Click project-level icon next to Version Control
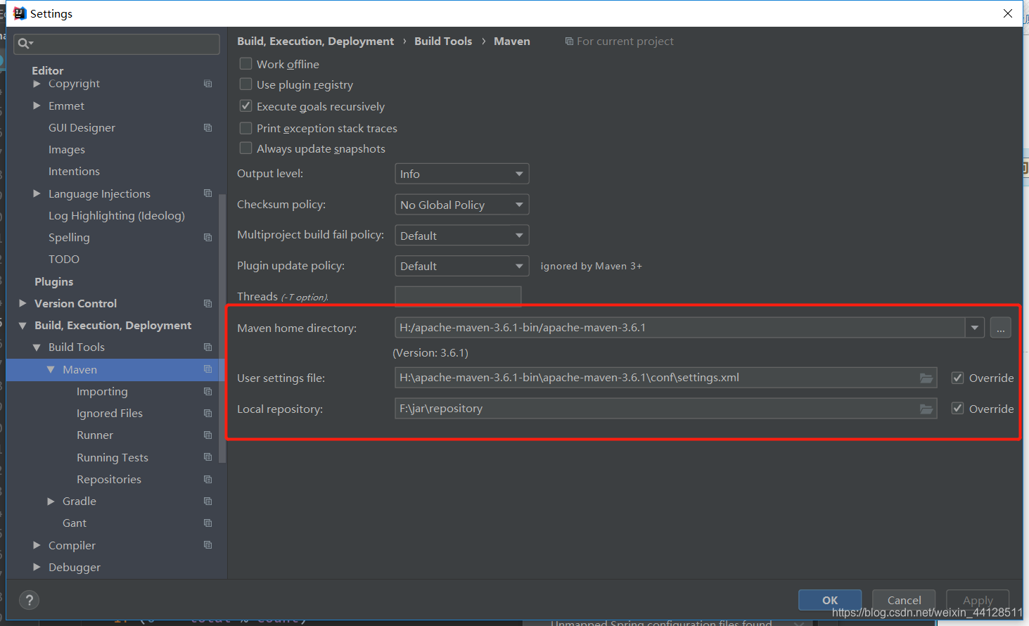1029x626 pixels. (207, 304)
